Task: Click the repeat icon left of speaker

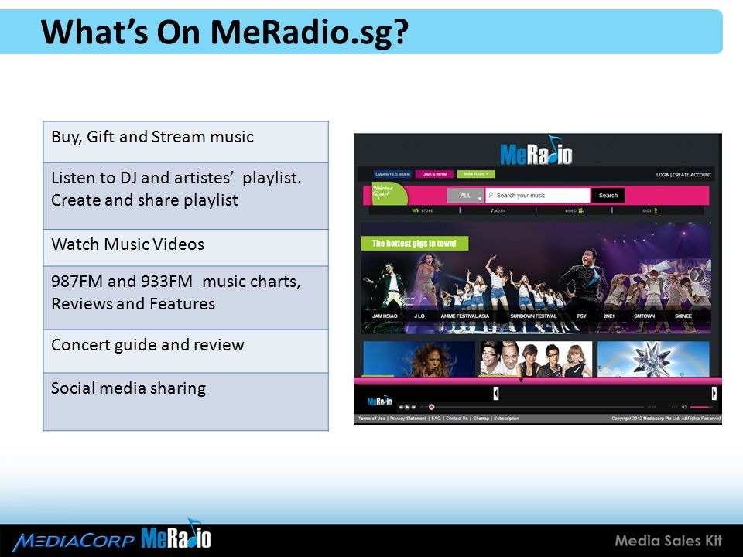Action: [x=675, y=407]
